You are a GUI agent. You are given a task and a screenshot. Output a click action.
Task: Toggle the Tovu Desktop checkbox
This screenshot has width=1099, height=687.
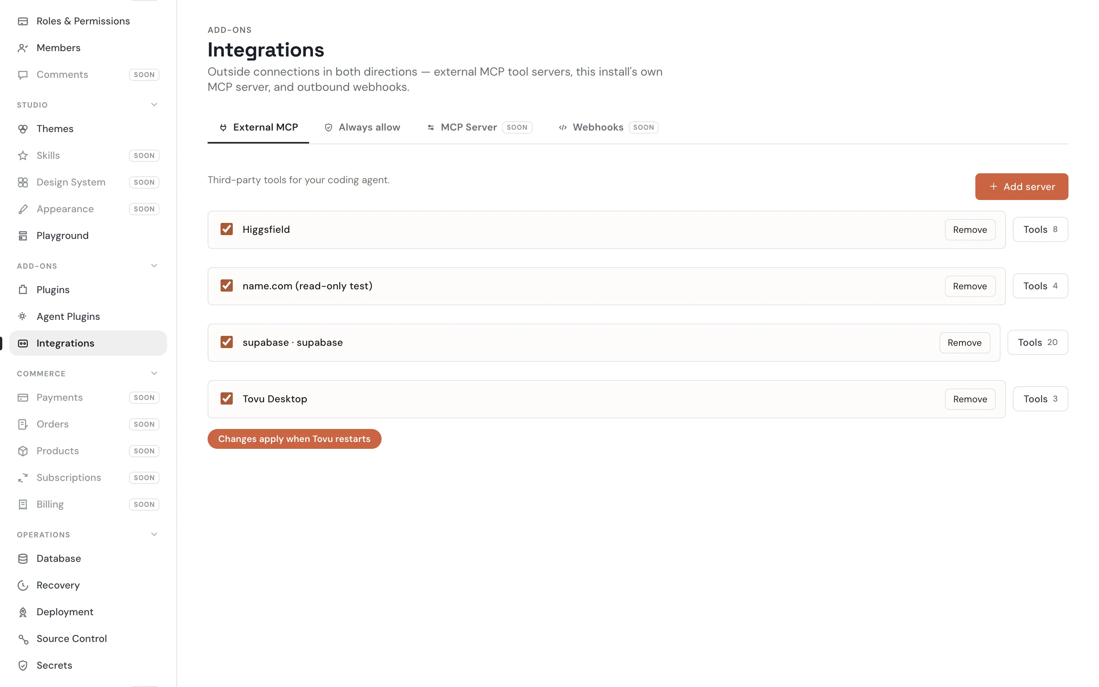[227, 398]
